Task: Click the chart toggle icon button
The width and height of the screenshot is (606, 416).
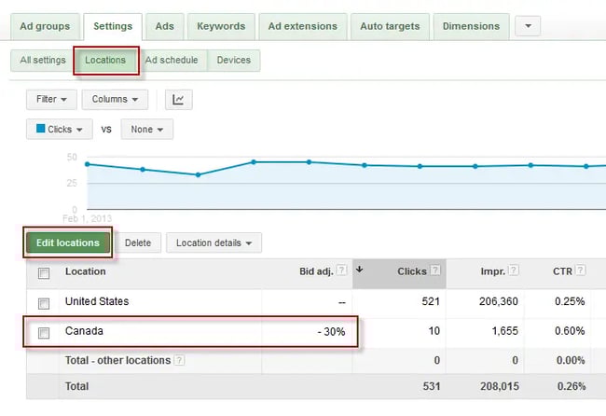Action: coord(179,99)
